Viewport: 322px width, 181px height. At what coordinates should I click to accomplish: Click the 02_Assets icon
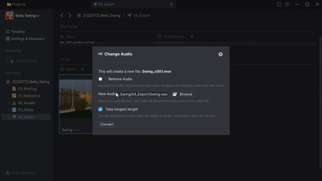pyautogui.click(x=14, y=103)
